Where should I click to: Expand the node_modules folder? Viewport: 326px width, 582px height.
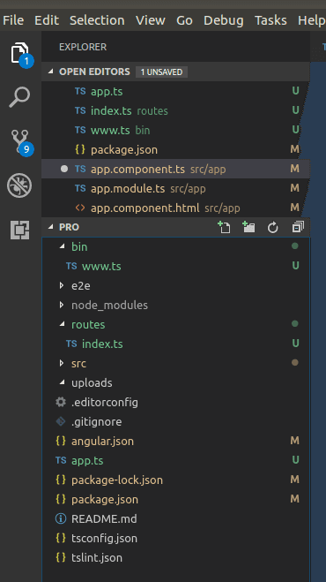click(62, 305)
